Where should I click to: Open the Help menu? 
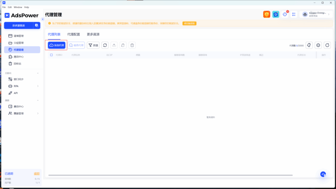tap(26, 7)
